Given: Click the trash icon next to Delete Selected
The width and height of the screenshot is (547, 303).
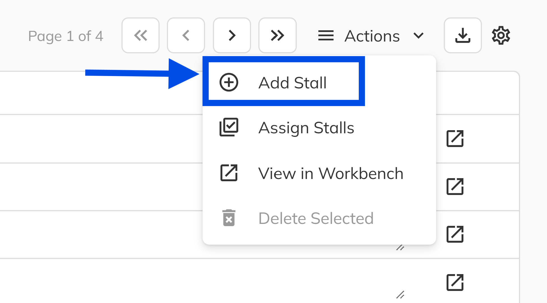Looking at the screenshot, I should pyautogui.click(x=229, y=218).
